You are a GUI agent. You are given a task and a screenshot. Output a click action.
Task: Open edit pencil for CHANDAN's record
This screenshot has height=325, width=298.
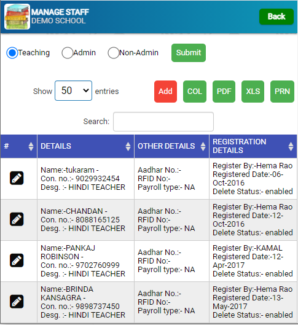tap(17, 219)
